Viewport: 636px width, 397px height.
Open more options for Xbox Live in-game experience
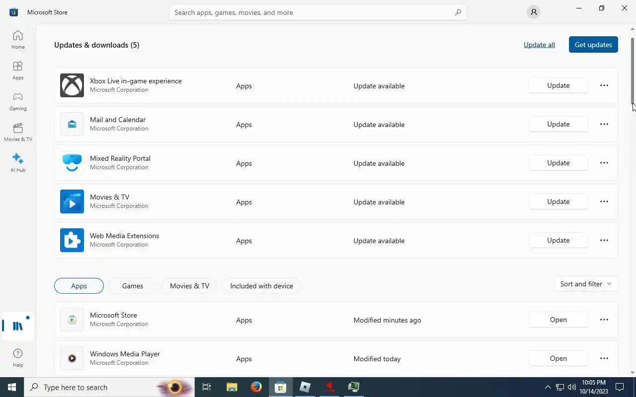[x=604, y=85]
